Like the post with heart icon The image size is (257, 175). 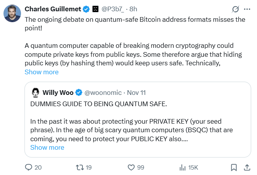click(x=131, y=167)
